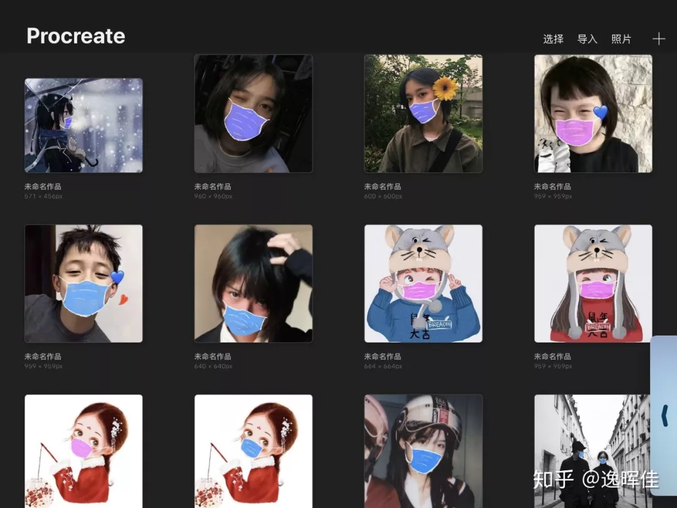This screenshot has height=508, width=677.
Task: Click 未命名作品 title under blue sweater cartoon
Action: [382, 356]
